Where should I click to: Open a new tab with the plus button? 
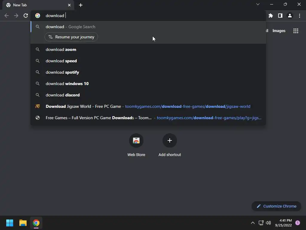[81, 5]
